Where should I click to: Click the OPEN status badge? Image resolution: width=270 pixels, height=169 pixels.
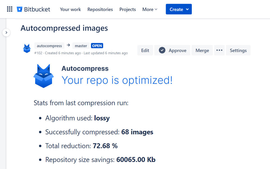pos(97,45)
